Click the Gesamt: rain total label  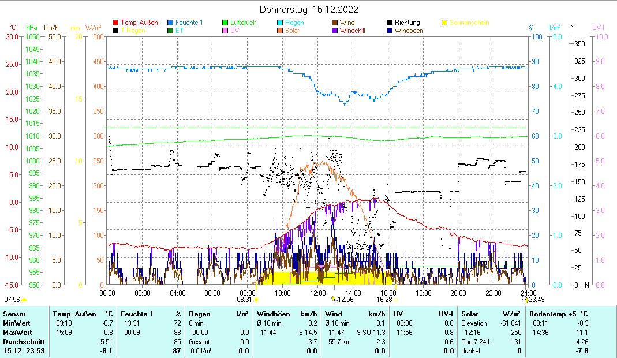200,341
